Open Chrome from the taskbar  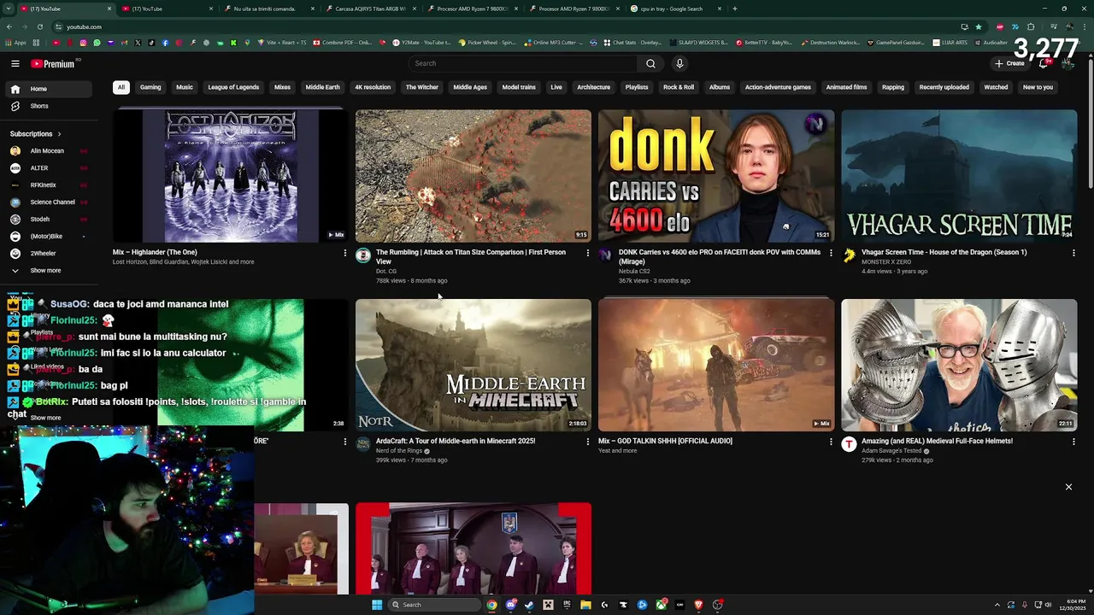tap(492, 605)
